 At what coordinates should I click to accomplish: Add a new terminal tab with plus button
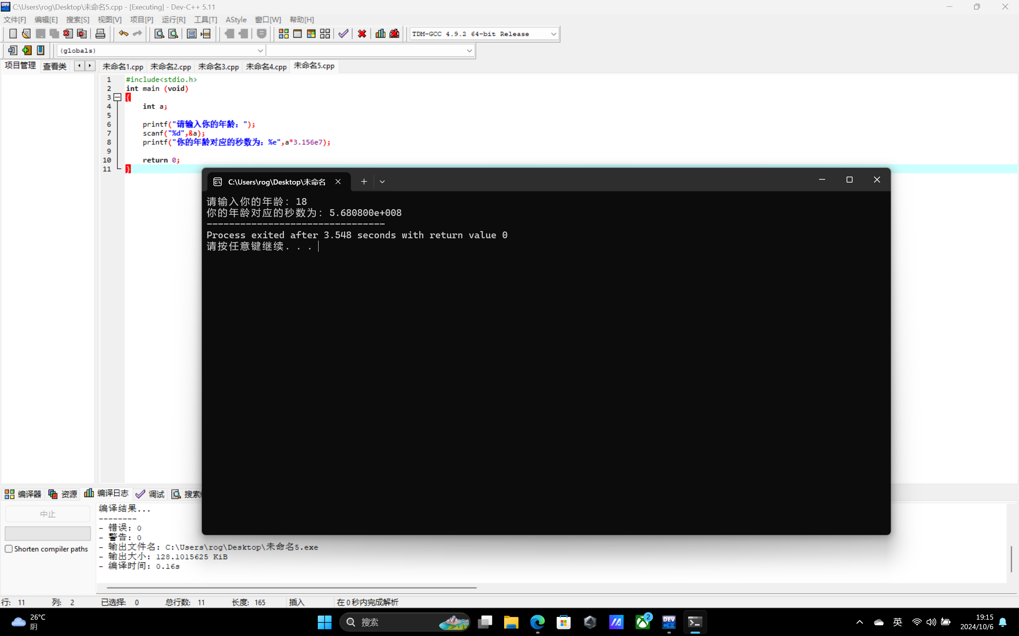[364, 182]
